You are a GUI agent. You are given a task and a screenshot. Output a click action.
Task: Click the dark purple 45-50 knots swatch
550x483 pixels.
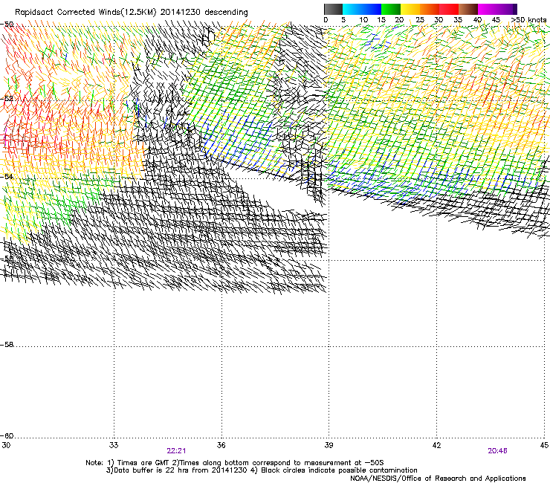507,9
